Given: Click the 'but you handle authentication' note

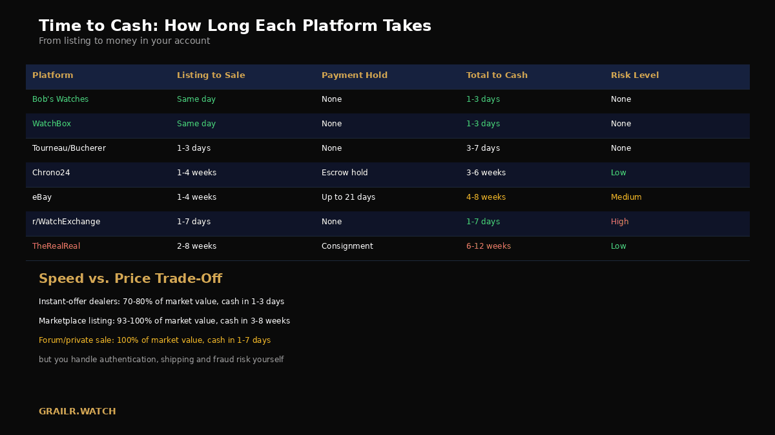Looking at the screenshot, I should coord(161,360).
